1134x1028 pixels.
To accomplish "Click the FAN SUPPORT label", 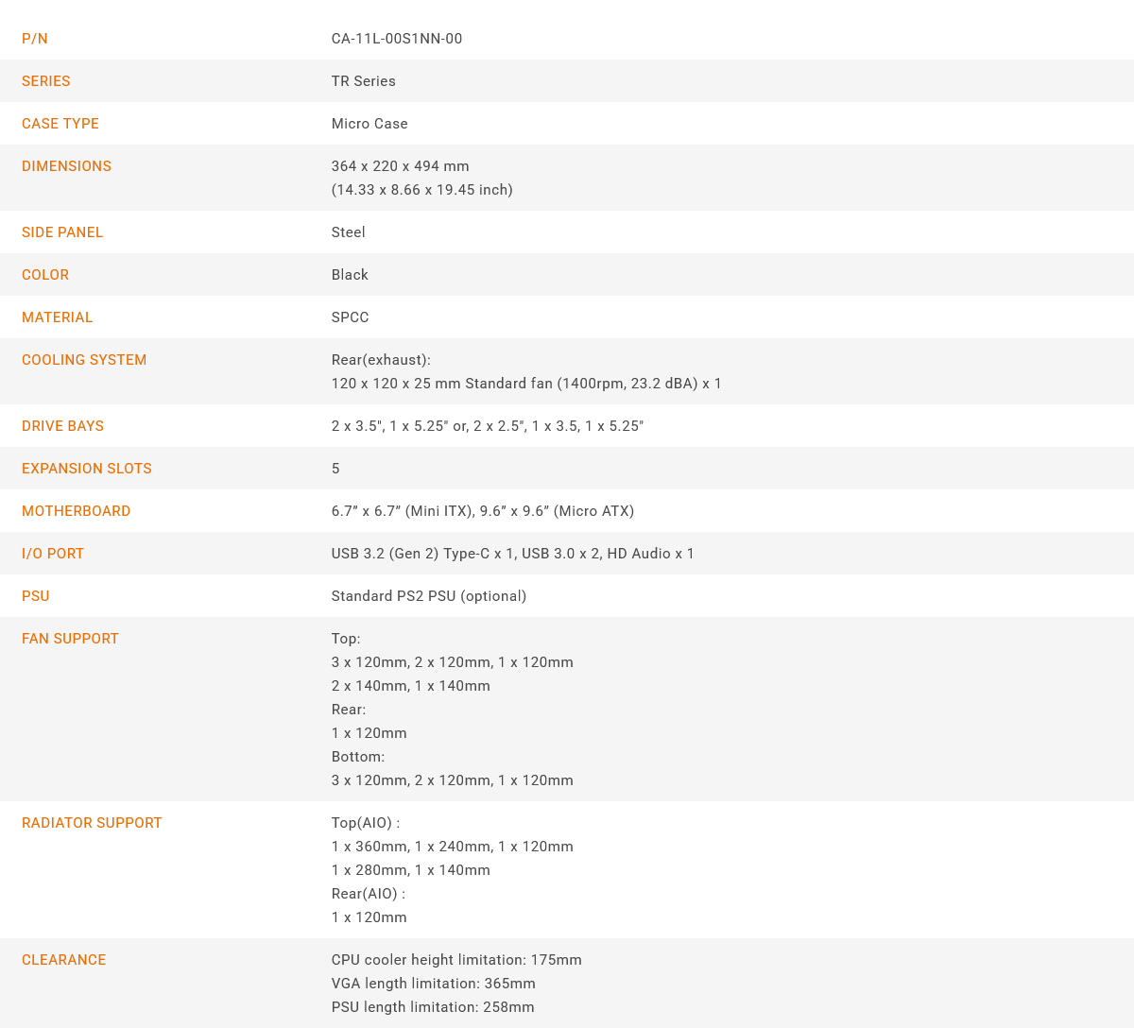I will coord(71,639).
